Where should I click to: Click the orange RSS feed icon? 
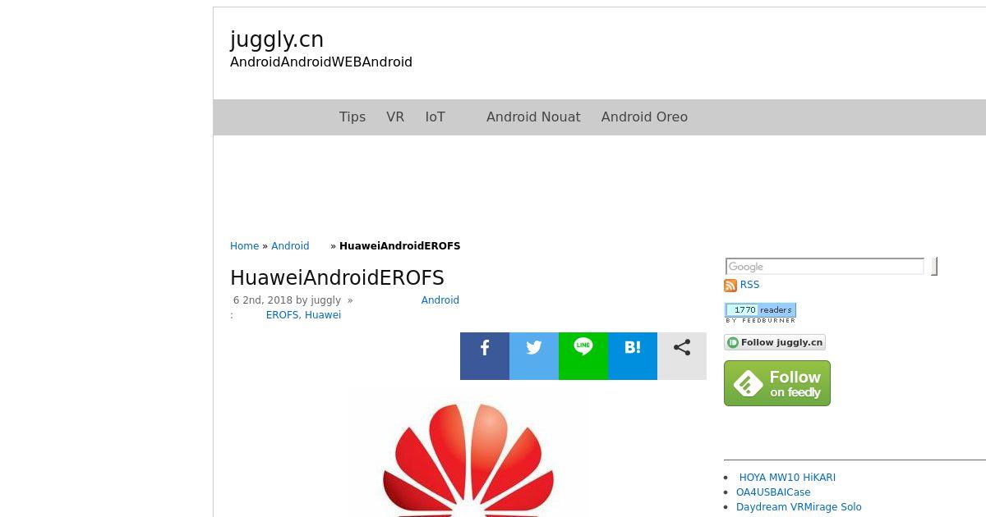click(730, 286)
